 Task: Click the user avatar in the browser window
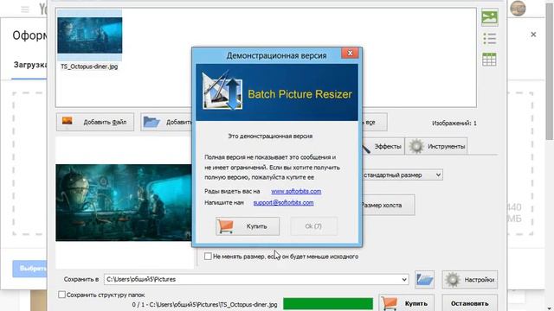(518, 9)
